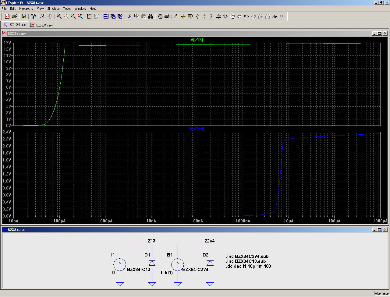Select the Place Component gate icon
The width and height of the screenshot is (390, 297).
[x=225, y=16]
